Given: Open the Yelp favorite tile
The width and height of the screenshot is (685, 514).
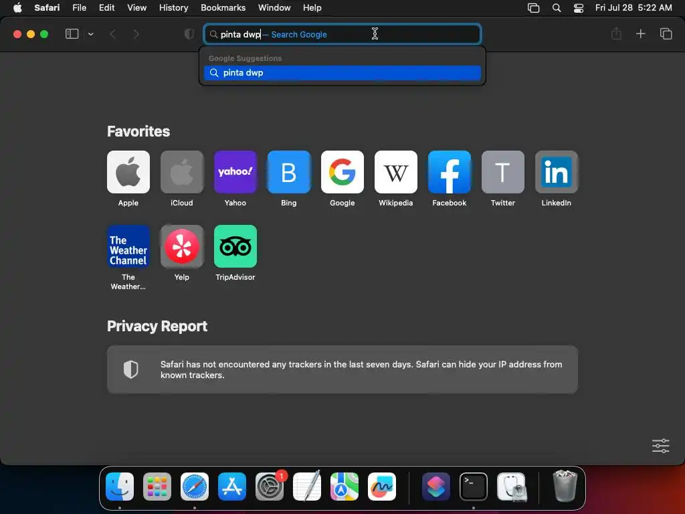Looking at the screenshot, I should coord(182,246).
